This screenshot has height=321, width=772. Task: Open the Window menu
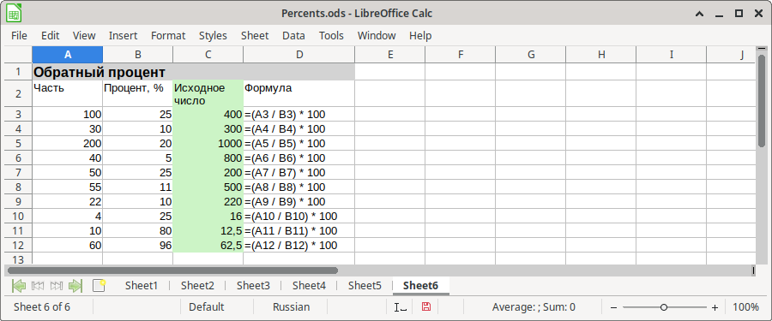point(377,35)
